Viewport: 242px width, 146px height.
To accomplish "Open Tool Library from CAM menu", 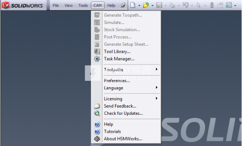I will 126,52.
